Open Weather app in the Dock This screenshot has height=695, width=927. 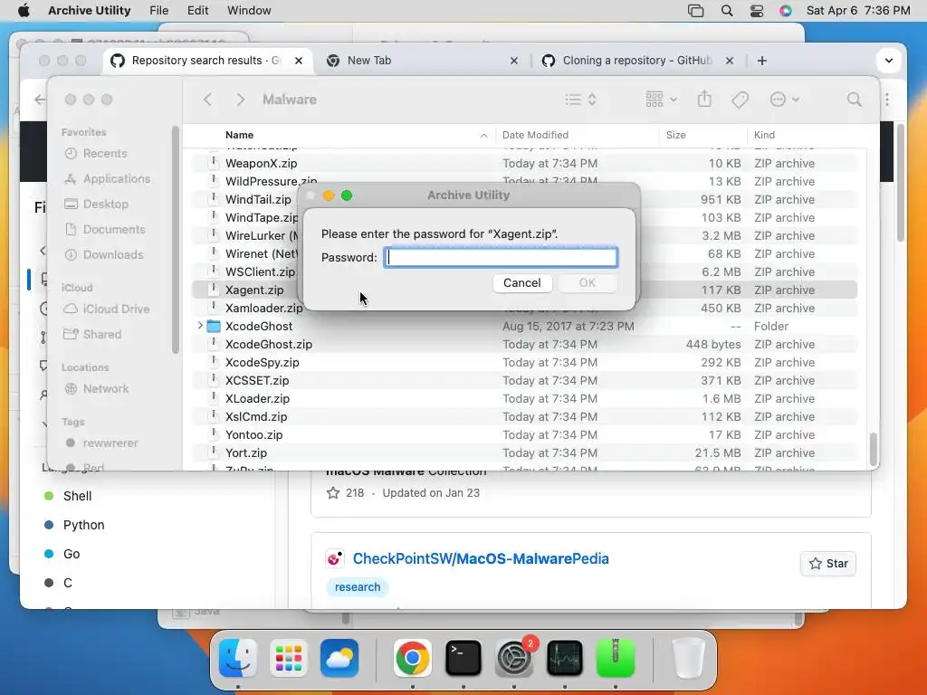pyautogui.click(x=339, y=658)
